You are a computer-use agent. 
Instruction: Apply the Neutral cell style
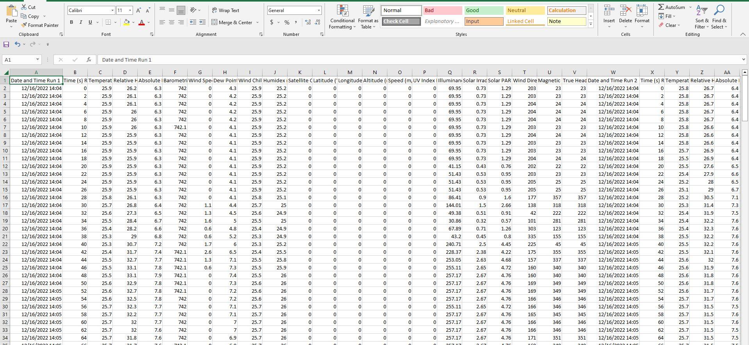click(x=525, y=10)
